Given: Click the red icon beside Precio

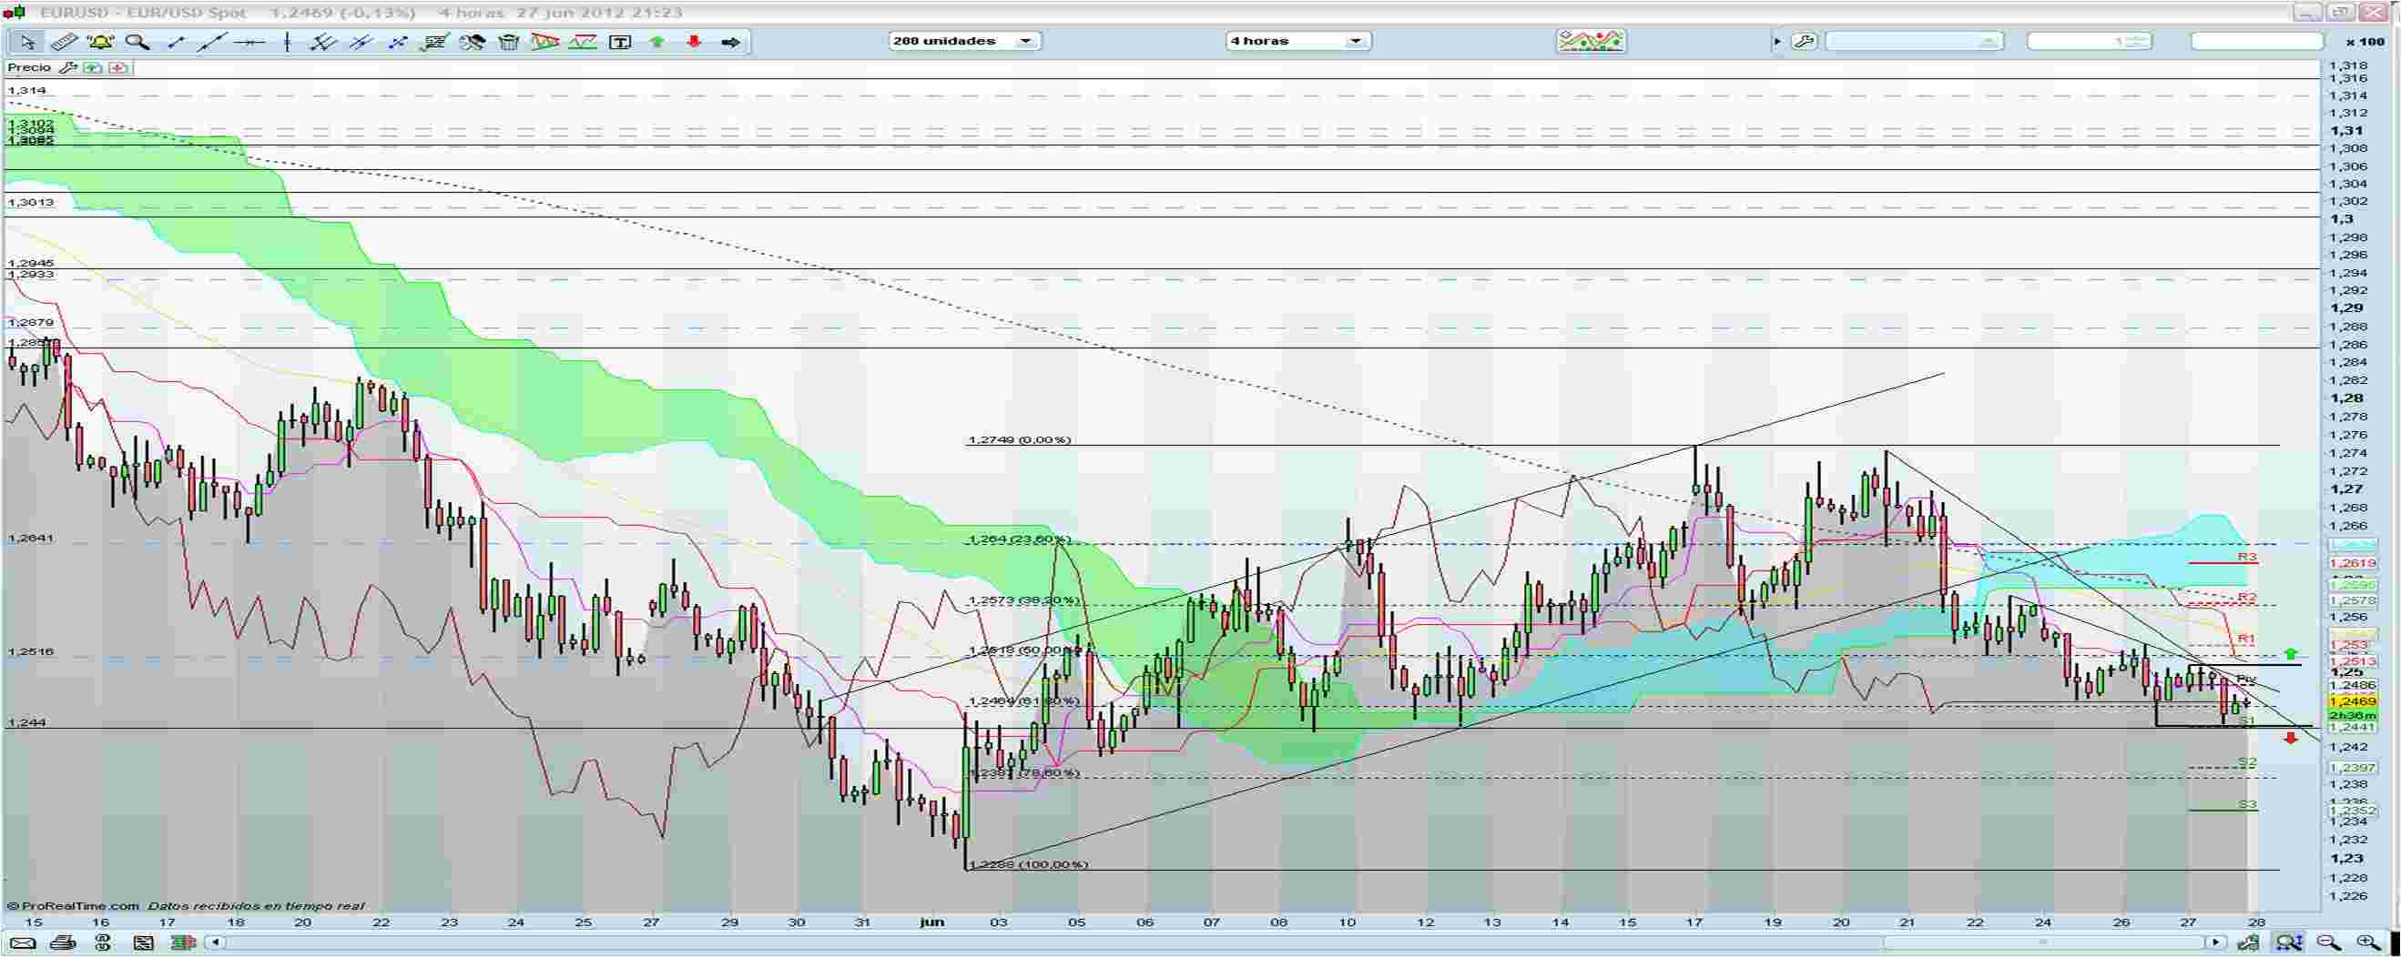Looking at the screenshot, I should [x=117, y=68].
